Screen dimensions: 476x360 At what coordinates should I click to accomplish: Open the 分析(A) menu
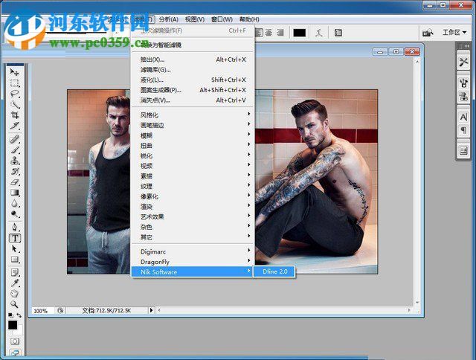[x=169, y=19]
